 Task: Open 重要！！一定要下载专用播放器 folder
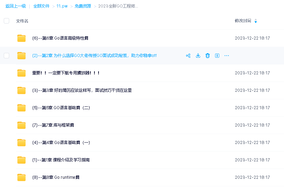66,73
